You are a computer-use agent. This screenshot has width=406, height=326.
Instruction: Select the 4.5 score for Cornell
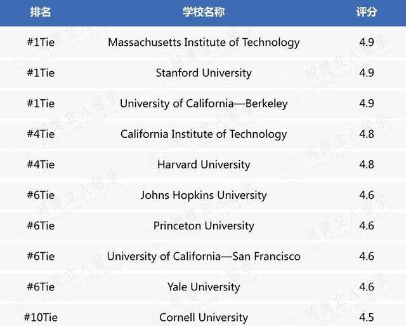[366, 316]
